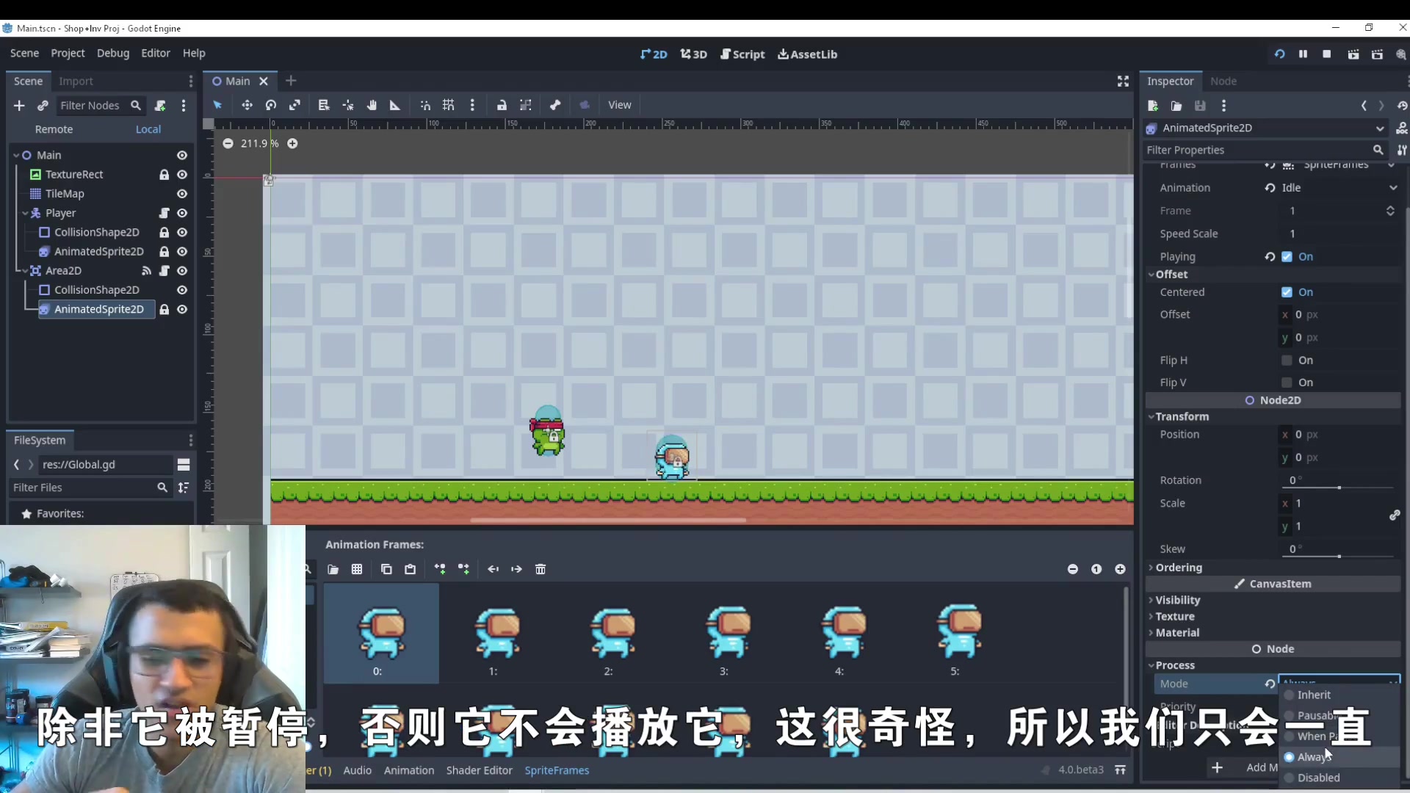Screen dimensions: 1410x793
Task: Click the Remote scene tree button
Action: coord(54,129)
